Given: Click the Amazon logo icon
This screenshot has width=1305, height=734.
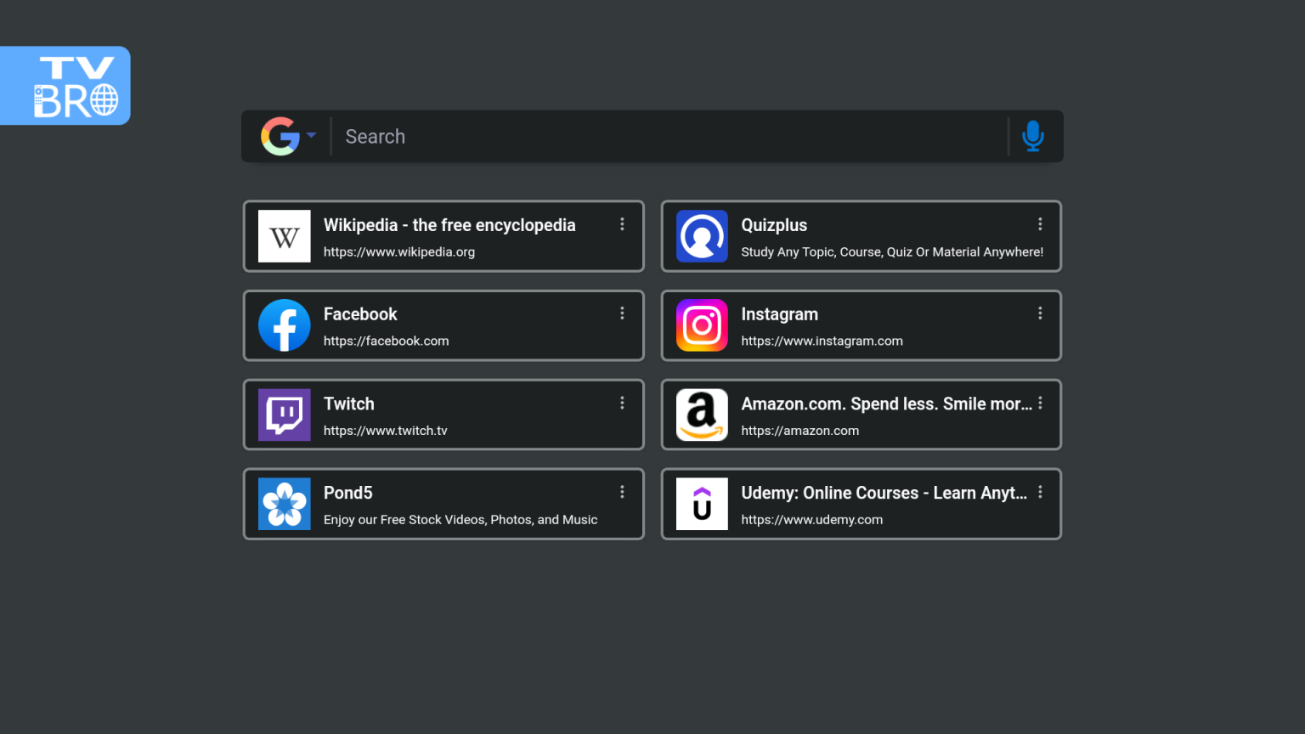Looking at the screenshot, I should click(702, 415).
